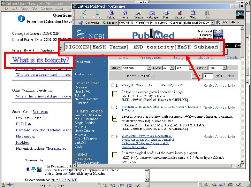Click the PubMed window horizontal scrollbar right arrow

238,165
